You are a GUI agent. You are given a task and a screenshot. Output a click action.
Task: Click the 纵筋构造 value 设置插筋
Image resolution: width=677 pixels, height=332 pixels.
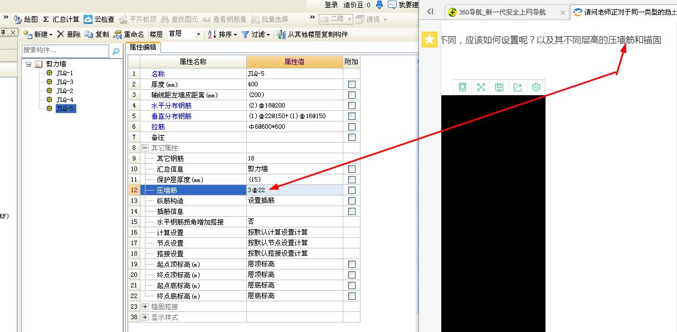tap(295, 201)
